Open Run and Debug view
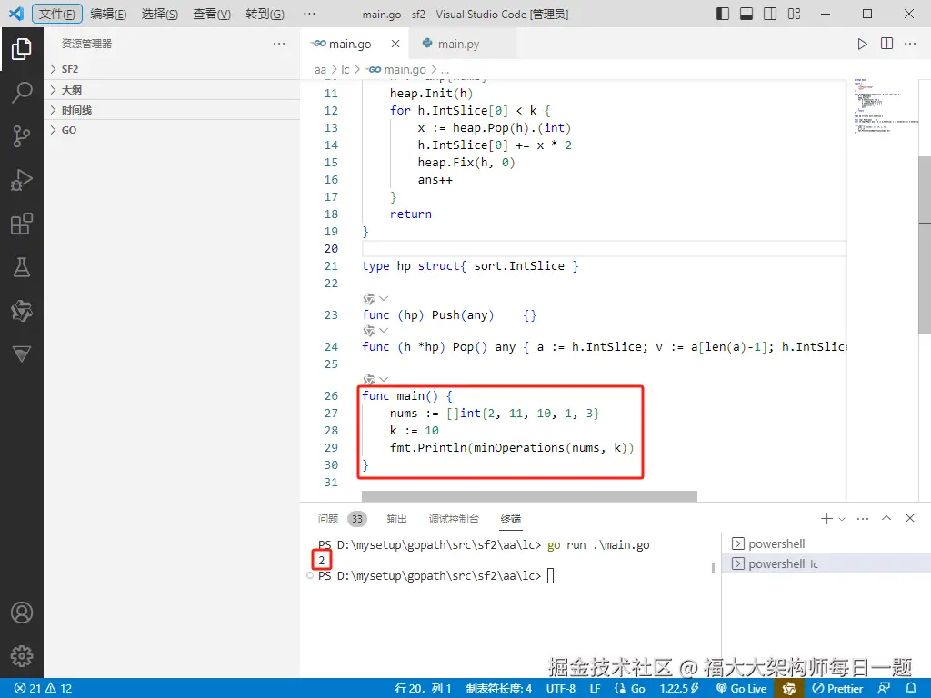 coord(22,180)
